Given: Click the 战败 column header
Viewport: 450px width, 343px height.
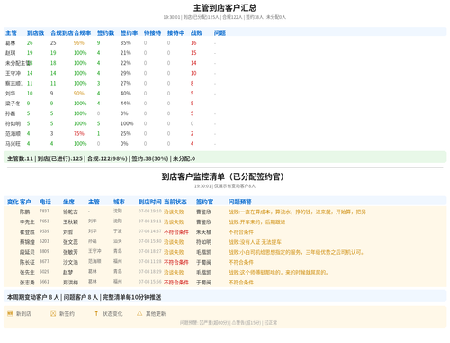Looking at the screenshot, I should point(196,33).
